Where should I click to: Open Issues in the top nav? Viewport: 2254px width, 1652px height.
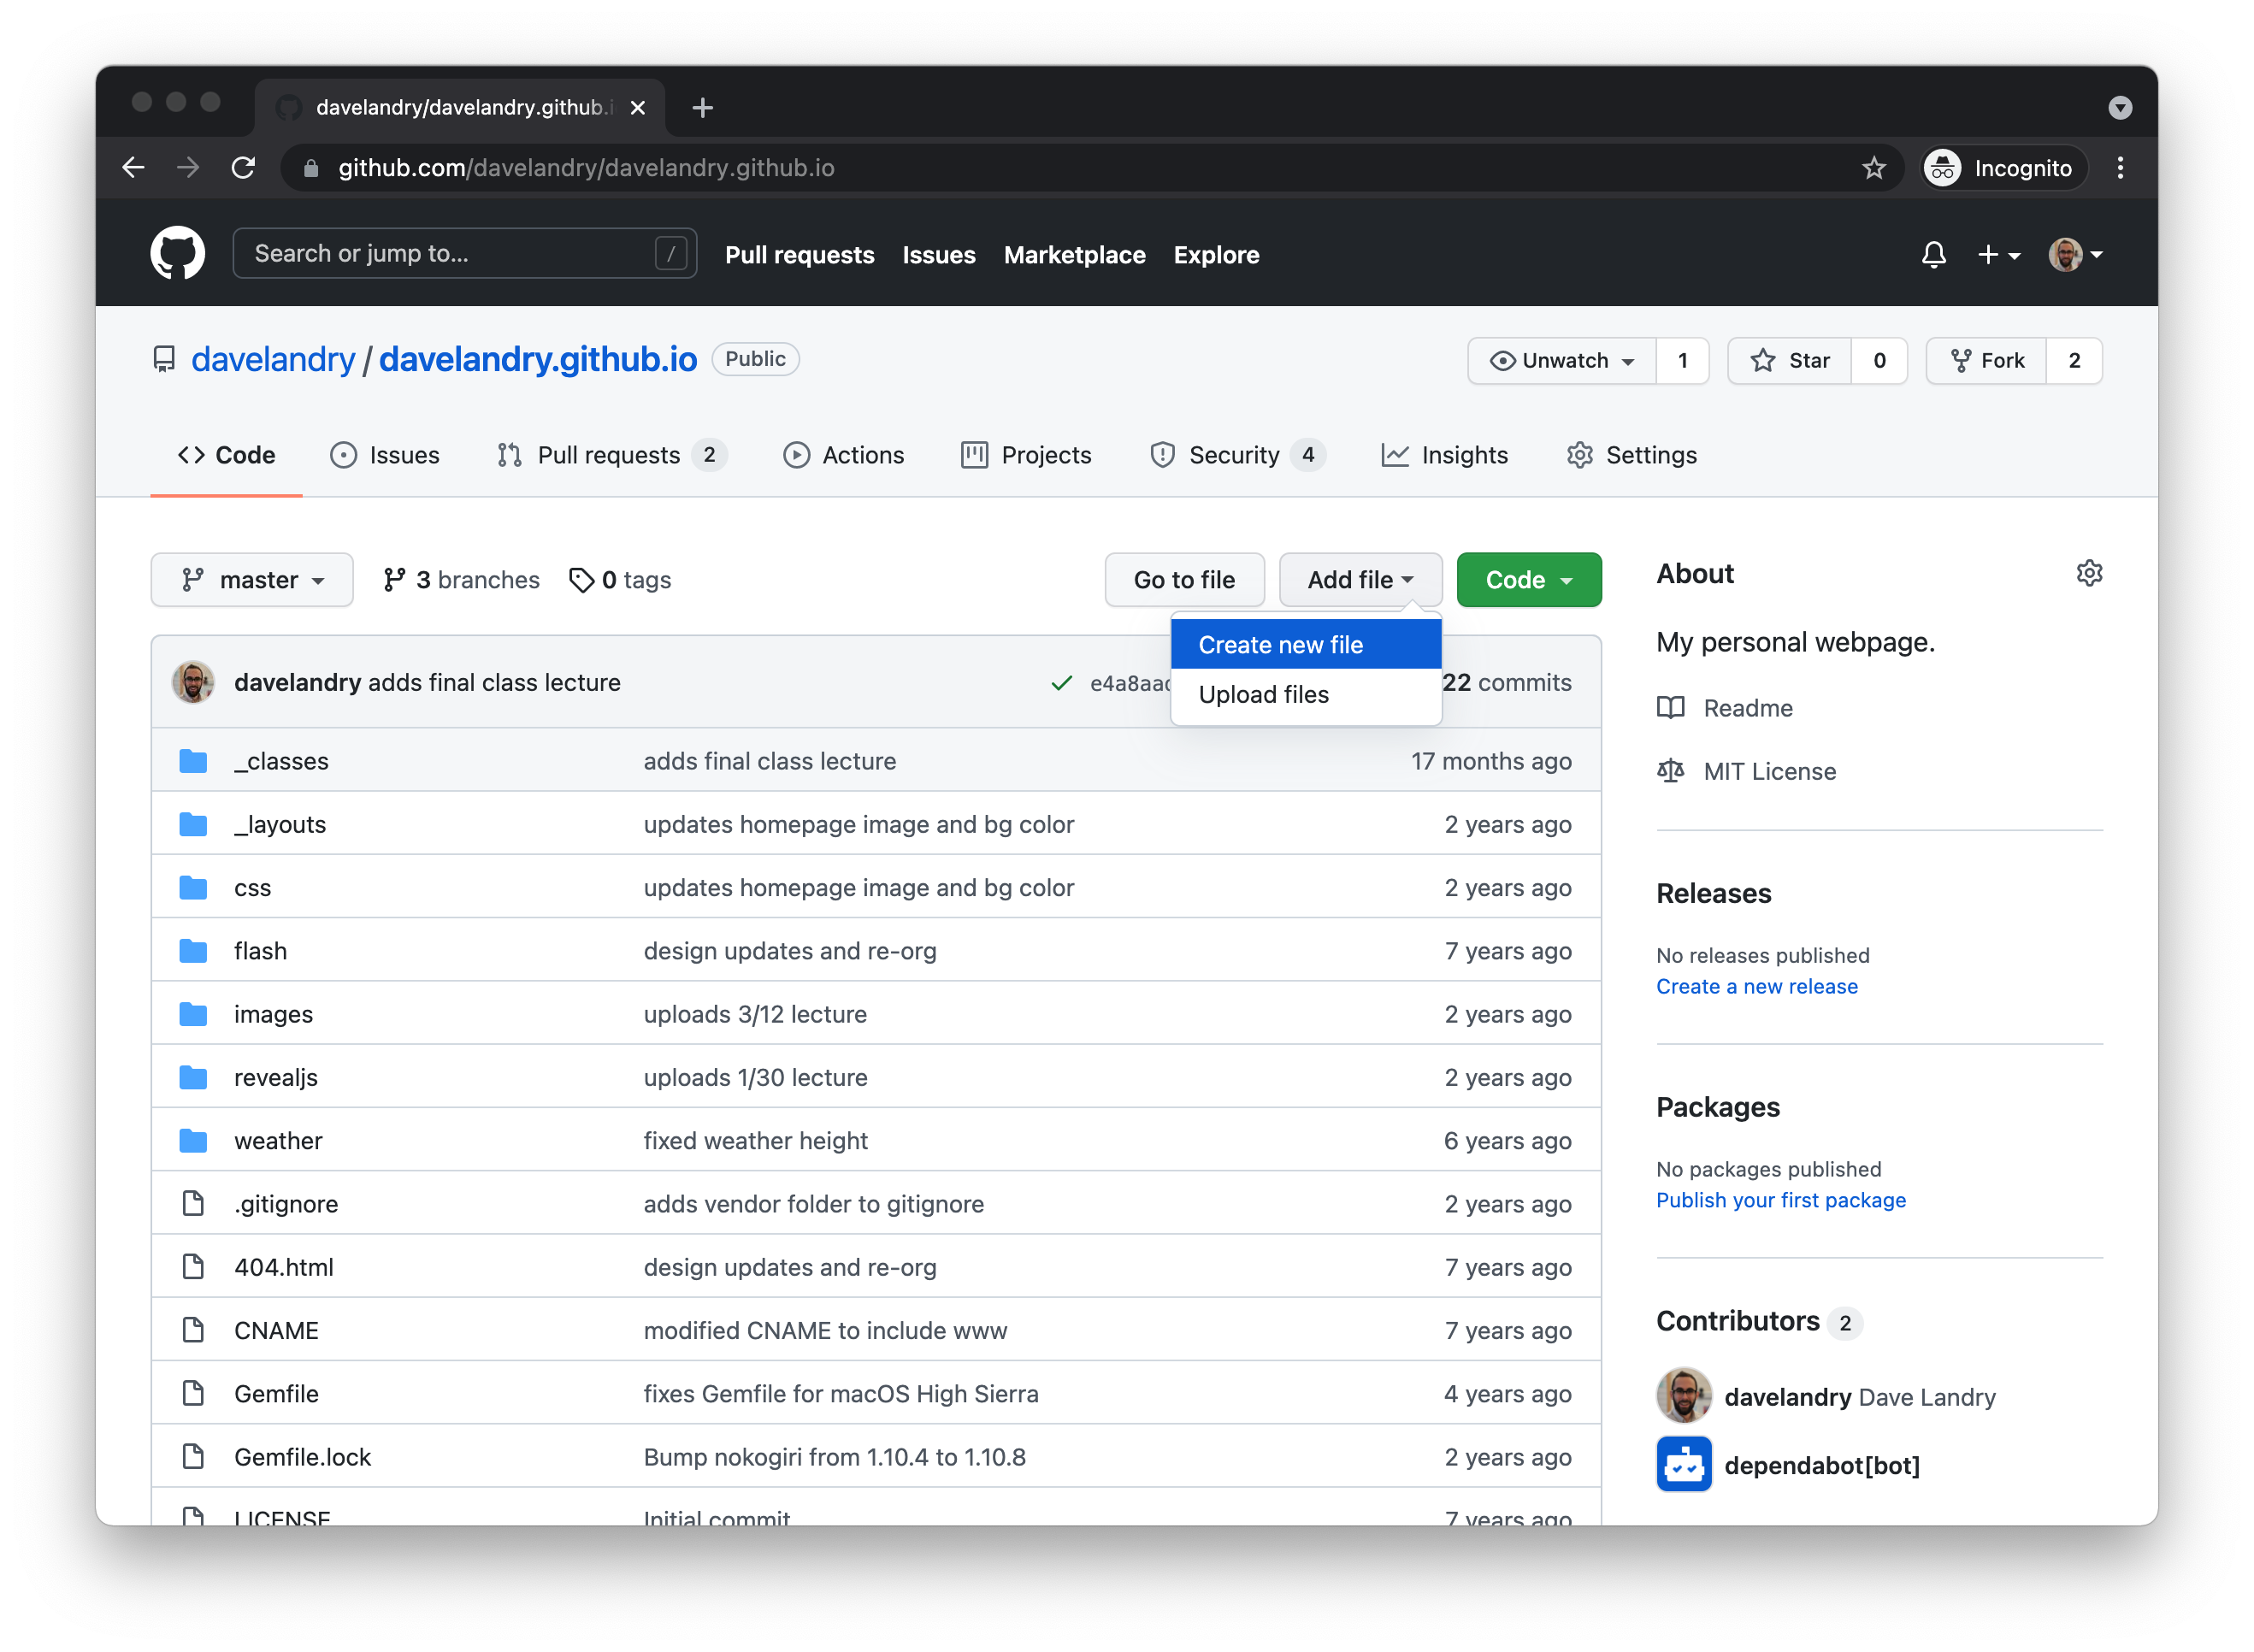[938, 255]
